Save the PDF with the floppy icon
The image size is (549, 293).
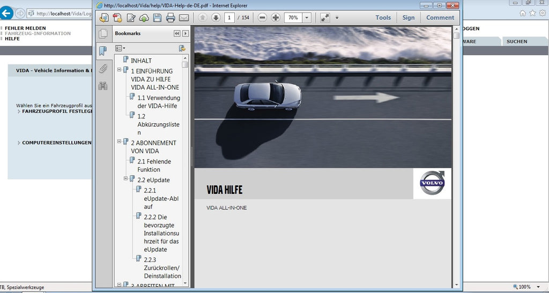(157, 18)
